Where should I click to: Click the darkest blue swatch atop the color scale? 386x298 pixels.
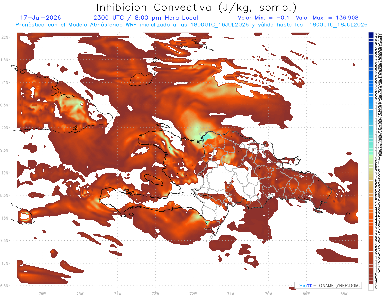tap(371, 34)
